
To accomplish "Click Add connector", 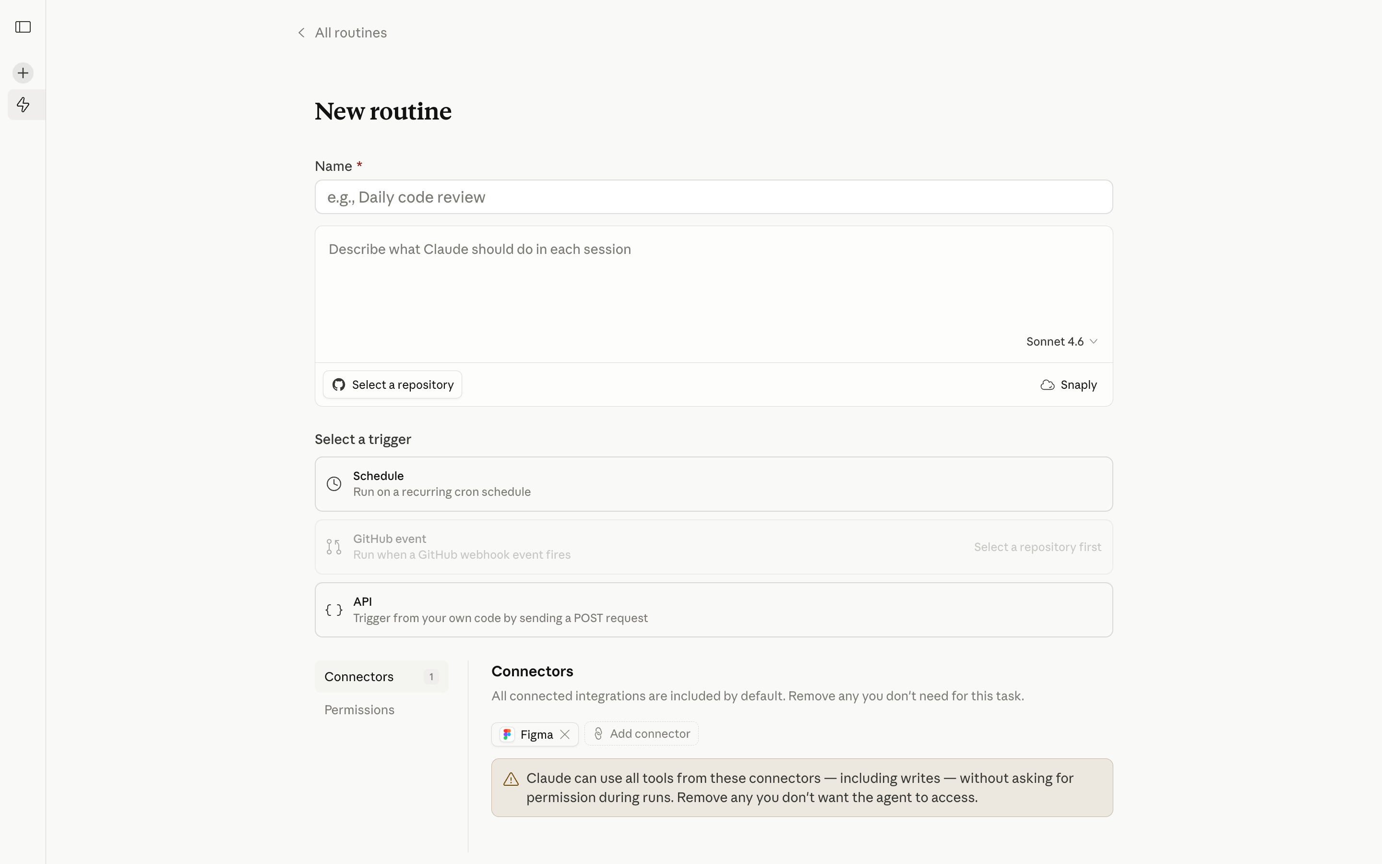I will pyautogui.click(x=641, y=734).
